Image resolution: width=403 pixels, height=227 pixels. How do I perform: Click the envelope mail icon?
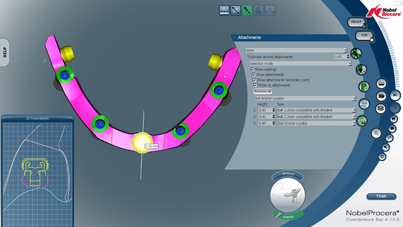point(381,108)
